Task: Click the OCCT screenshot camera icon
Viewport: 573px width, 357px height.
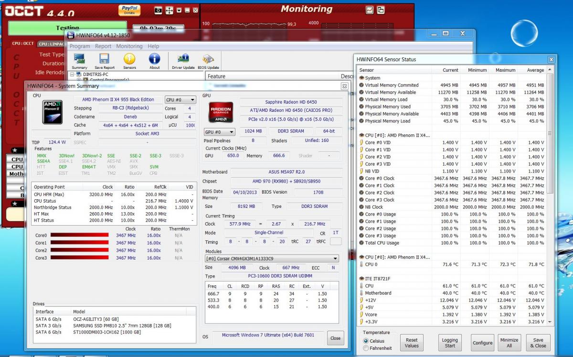Action: click(x=159, y=10)
